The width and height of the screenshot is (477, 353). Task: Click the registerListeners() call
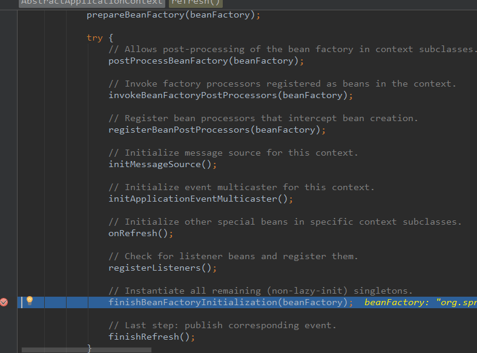(x=162, y=268)
